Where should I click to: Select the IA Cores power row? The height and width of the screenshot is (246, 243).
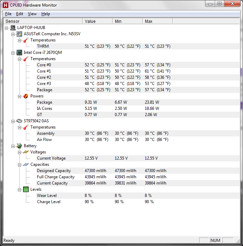coord(138,108)
